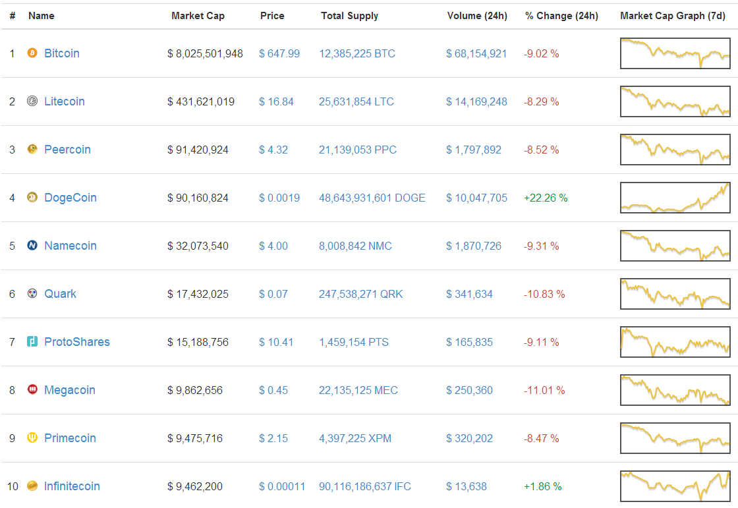The height and width of the screenshot is (508, 738).
Task: Open the ProtoShares name link
Action: tap(77, 342)
